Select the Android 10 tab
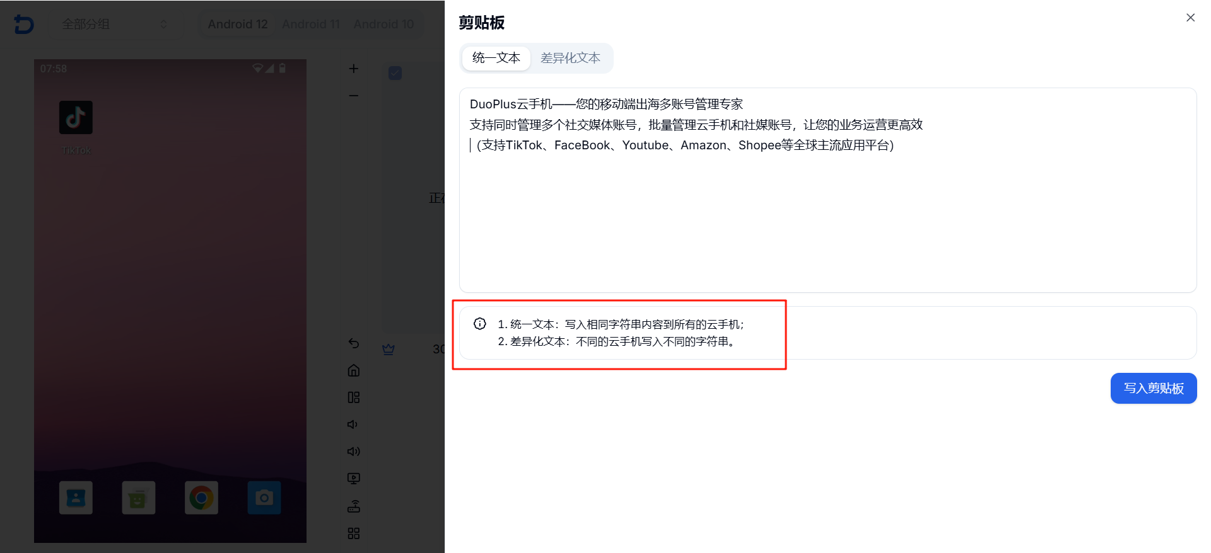This screenshot has width=1211, height=553. click(383, 24)
